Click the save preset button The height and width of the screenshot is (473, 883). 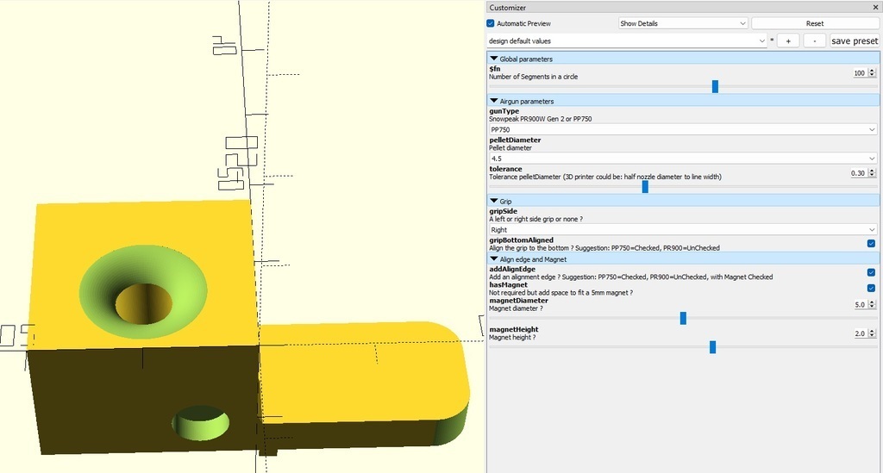click(x=855, y=40)
